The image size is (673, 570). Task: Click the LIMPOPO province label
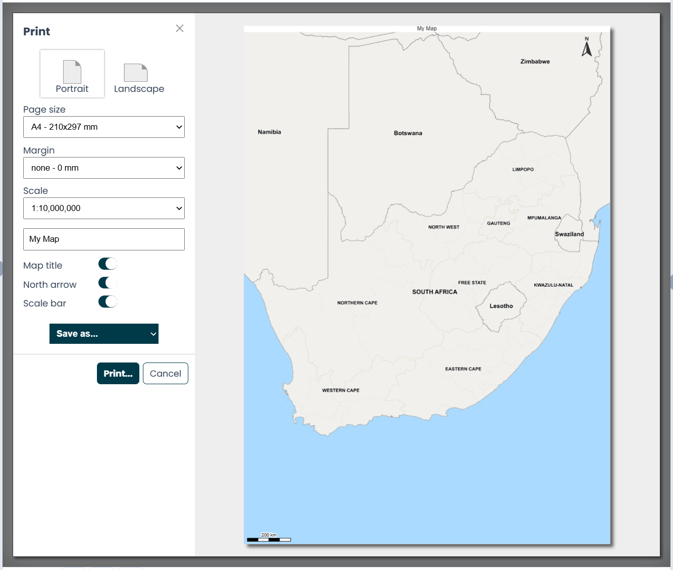[x=523, y=170]
